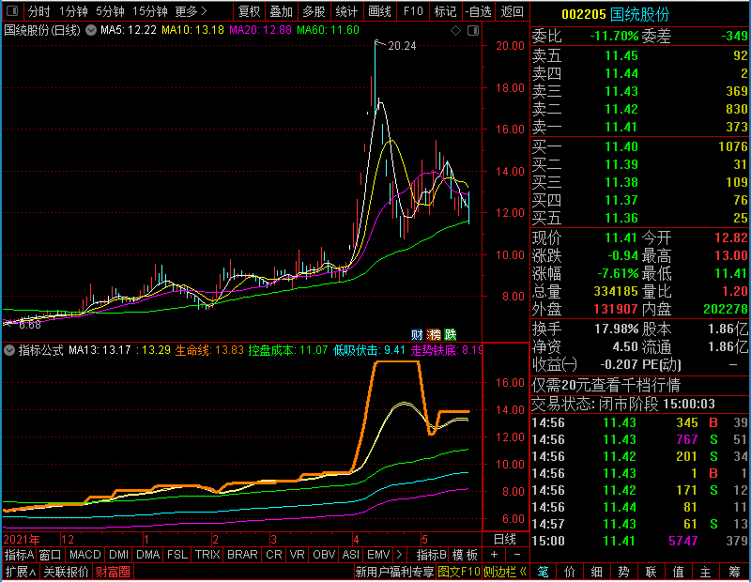Viewport: 751px width, 582px height.
Task: Collapse the sidebar via 侧边栏
Action: click(x=505, y=572)
